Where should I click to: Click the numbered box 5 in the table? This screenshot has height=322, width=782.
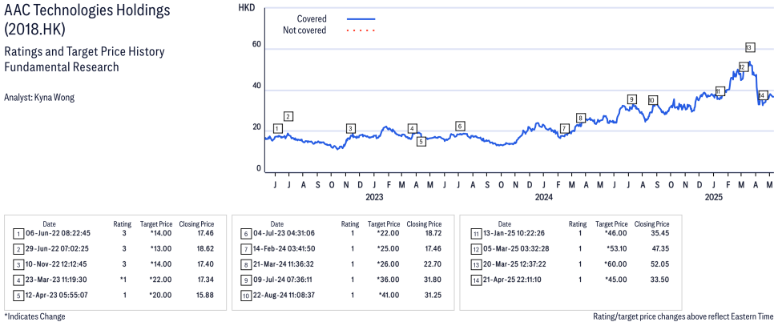[x=18, y=296]
